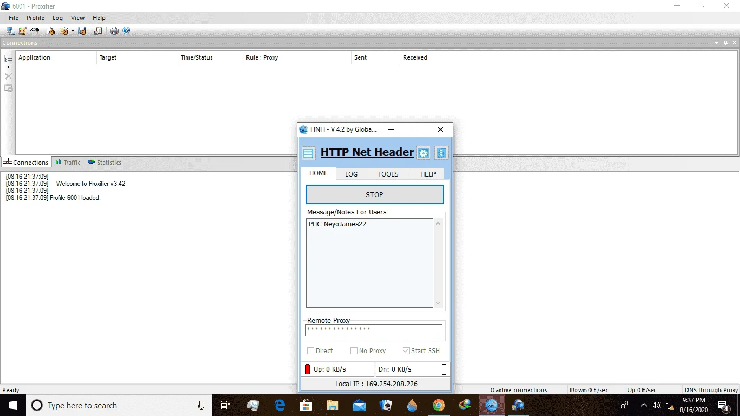This screenshot has height=416, width=740.
Task: Click the Local IP 169.254.208.226 text
Action: (377, 384)
